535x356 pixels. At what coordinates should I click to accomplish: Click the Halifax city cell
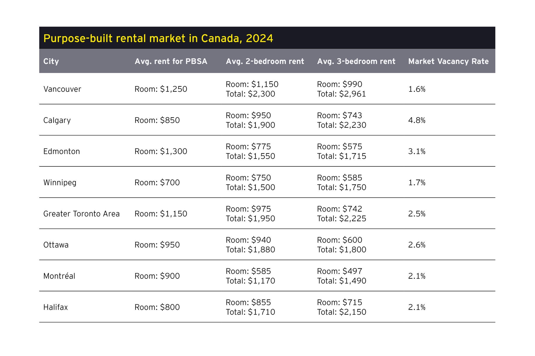pos(56,307)
